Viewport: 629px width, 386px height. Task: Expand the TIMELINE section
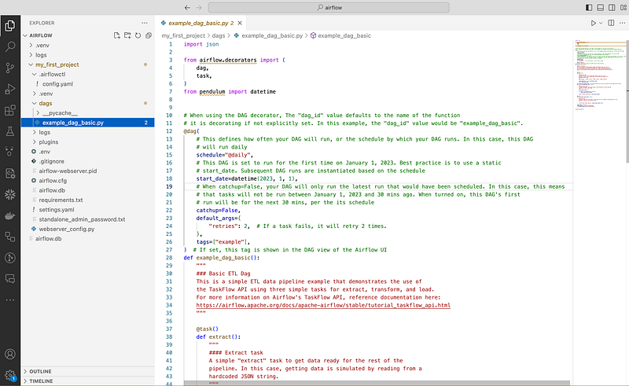tap(88, 380)
